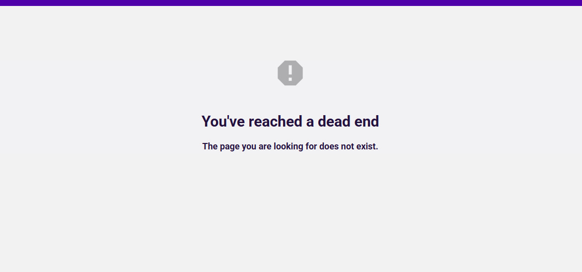Click the word "page" in the subtitle
Screen dimensions: 582x272
(230, 147)
